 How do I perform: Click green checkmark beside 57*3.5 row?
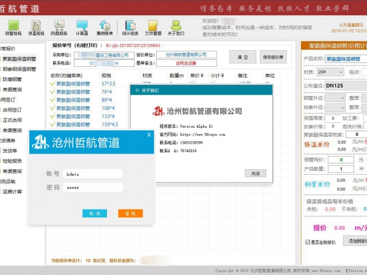click(53, 84)
